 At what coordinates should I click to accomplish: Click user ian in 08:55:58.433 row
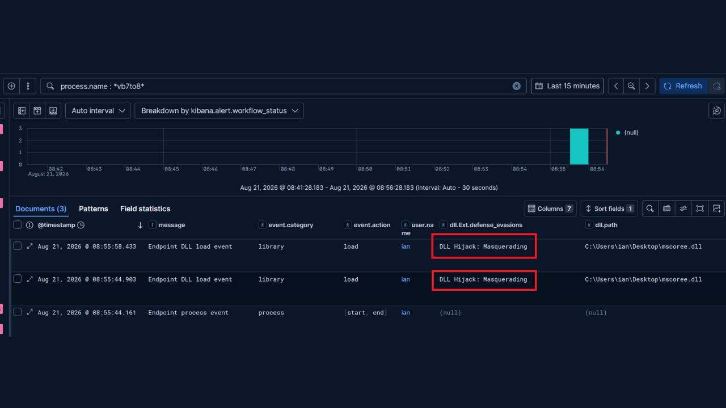(x=406, y=246)
